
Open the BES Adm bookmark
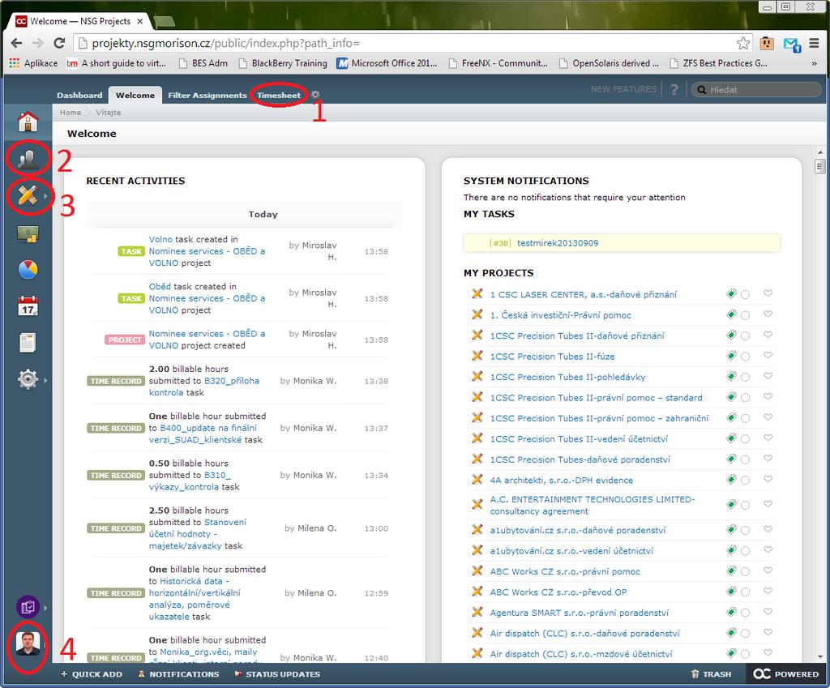click(203, 63)
